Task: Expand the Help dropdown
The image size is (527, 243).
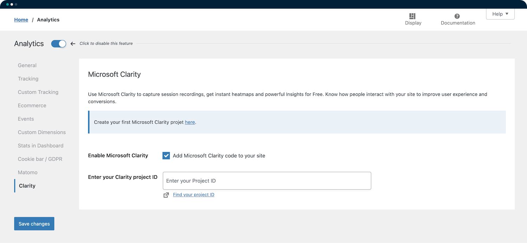Action: (500, 14)
